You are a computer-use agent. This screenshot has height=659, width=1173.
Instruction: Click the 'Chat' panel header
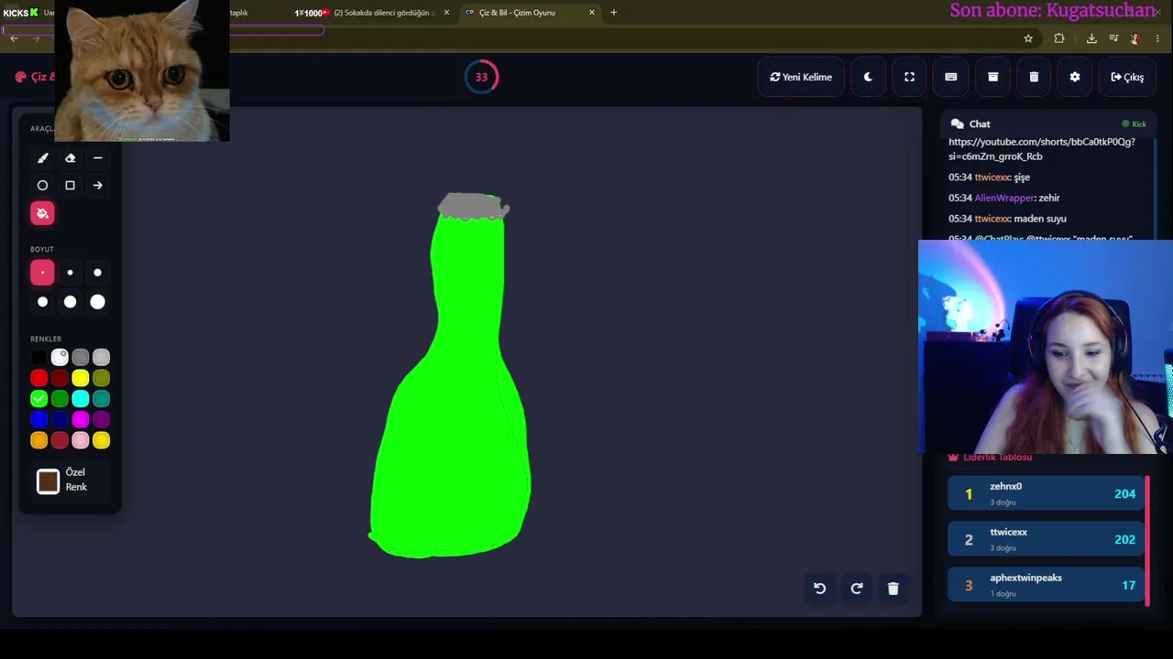(x=970, y=124)
